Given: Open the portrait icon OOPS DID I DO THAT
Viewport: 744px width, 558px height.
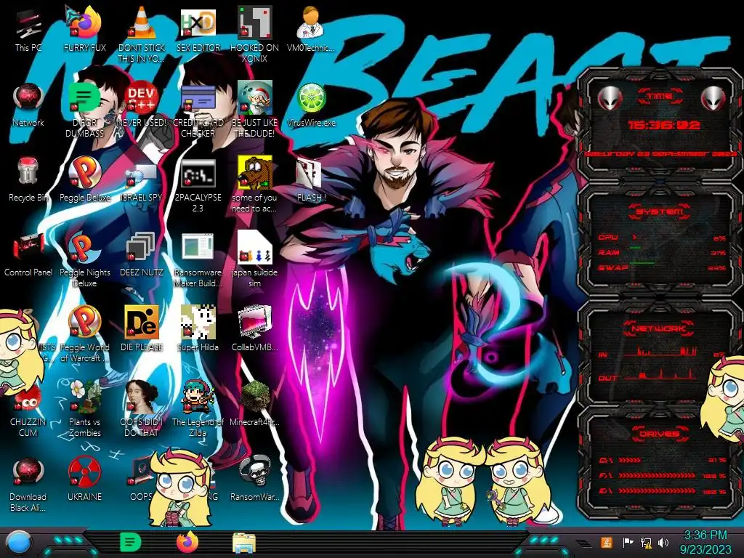Looking at the screenshot, I should (142, 409).
